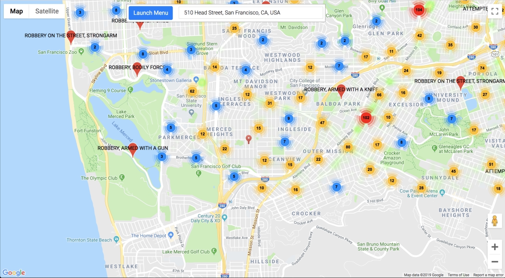Toggle fullscreen map view
Screen dimensions: 505x278
(x=494, y=11)
